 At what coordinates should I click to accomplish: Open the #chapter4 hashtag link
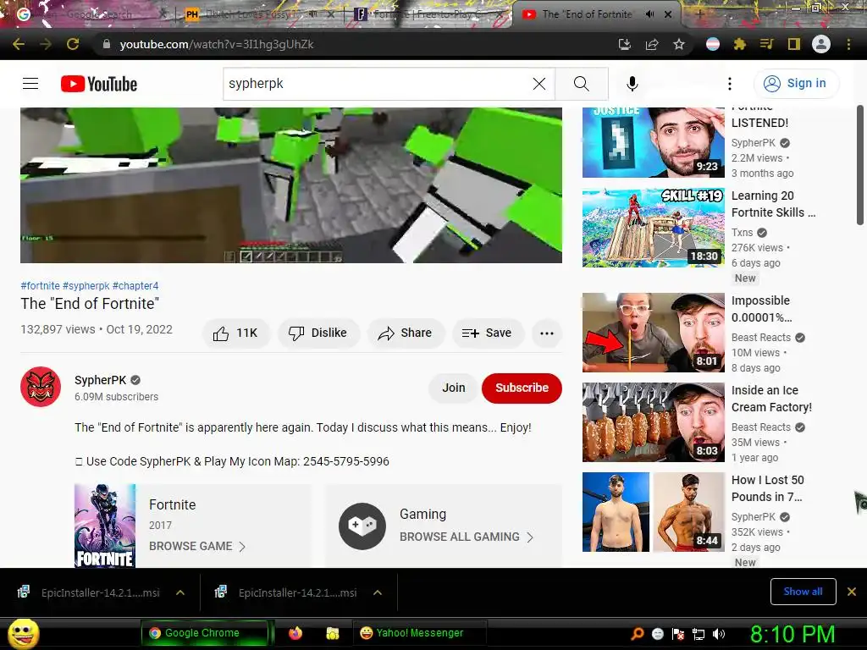point(135,286)
